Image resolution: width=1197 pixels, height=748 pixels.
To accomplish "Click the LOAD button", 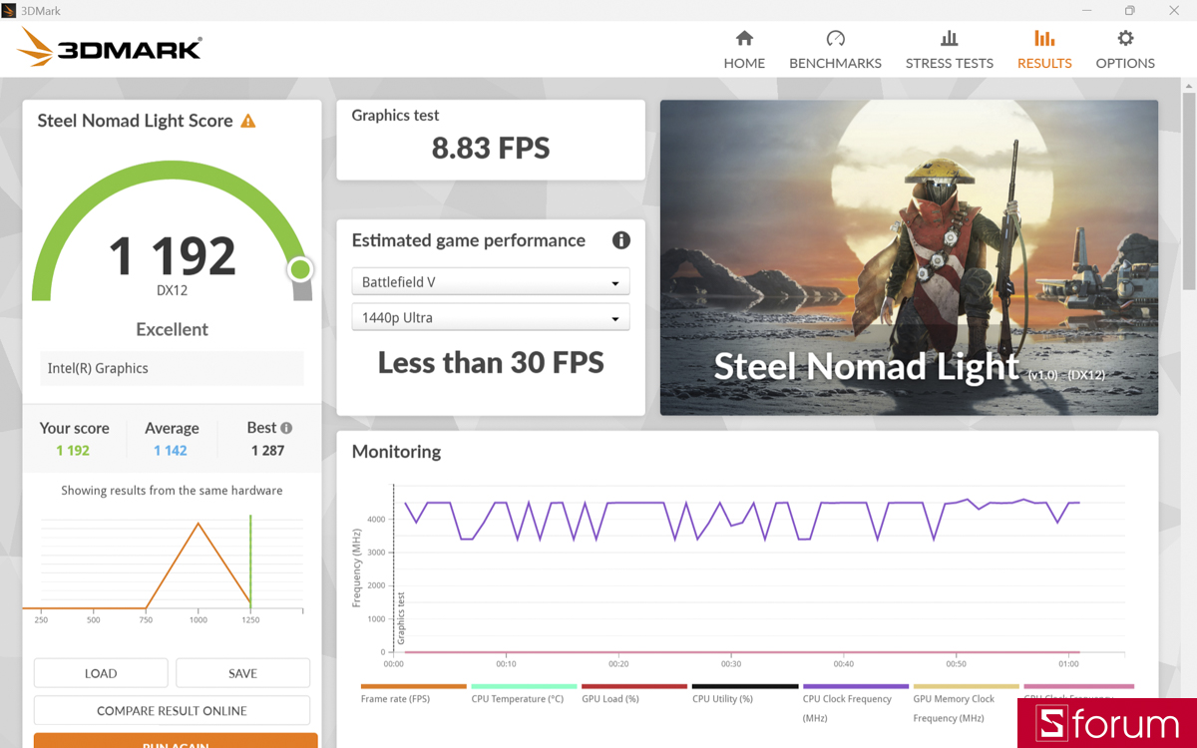I will [x=101, y=673].
